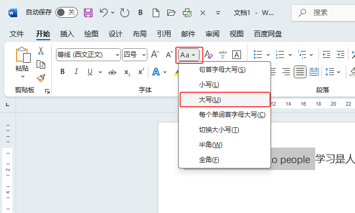Toggle the 自动保存 autosave switch
Screen dimensions: 355x213
[x=67, y=12]
